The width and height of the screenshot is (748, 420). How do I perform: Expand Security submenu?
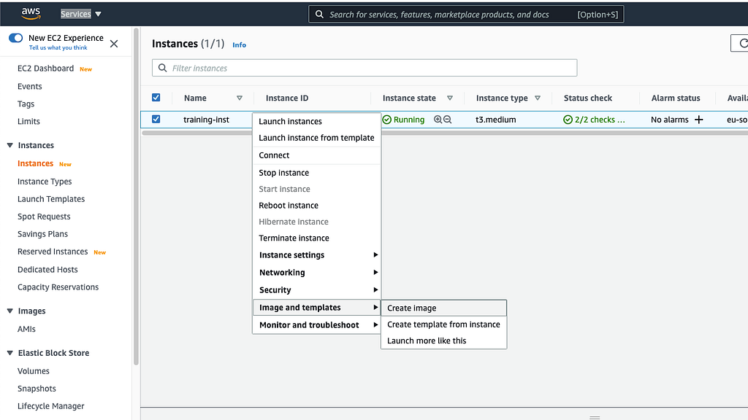coord(316,290)
